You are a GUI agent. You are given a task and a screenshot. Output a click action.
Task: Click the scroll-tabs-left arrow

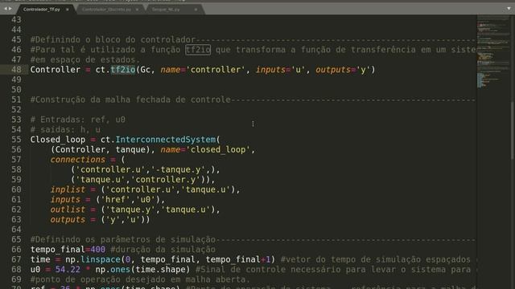(6, 9)
